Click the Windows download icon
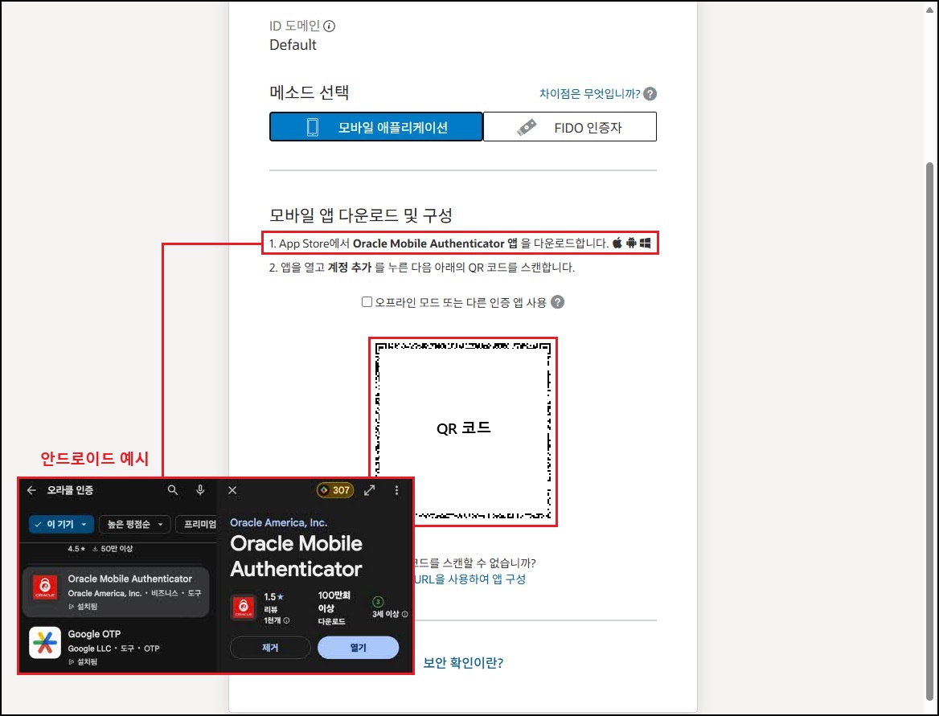 (x=645, y=243)
